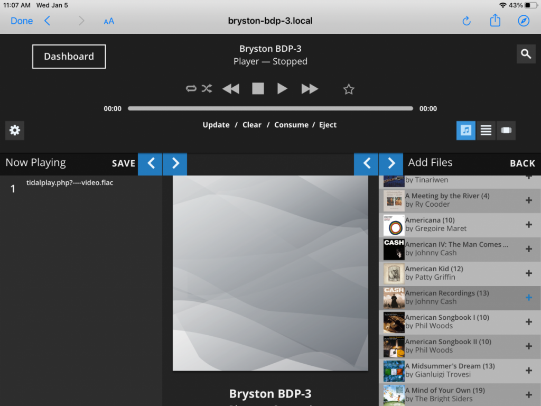
Task: Open settings gear icon
Action: pyautogui.click(x=15, y=131)
